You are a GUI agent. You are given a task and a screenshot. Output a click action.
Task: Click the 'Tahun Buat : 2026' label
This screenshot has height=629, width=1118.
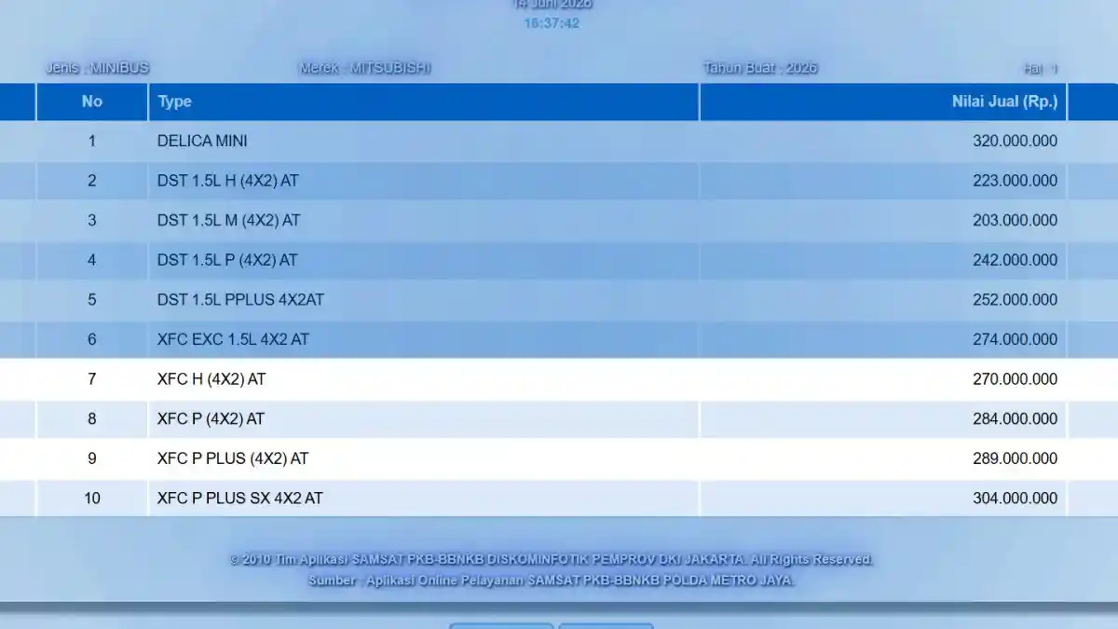point(760,68)
